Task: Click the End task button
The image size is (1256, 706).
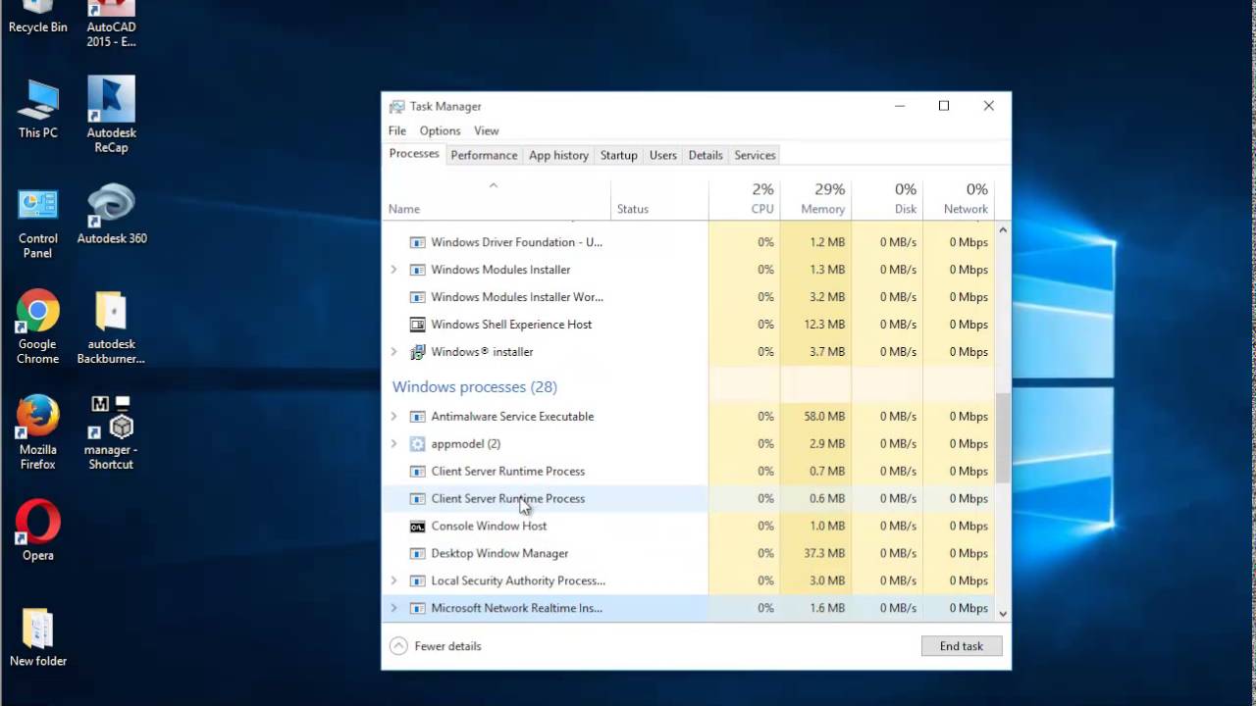Action: click(962, 646)
